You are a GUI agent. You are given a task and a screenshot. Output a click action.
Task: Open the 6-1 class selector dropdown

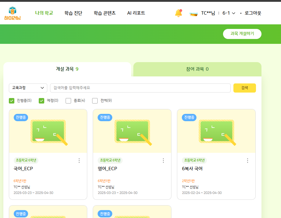[x=229, y=13]
